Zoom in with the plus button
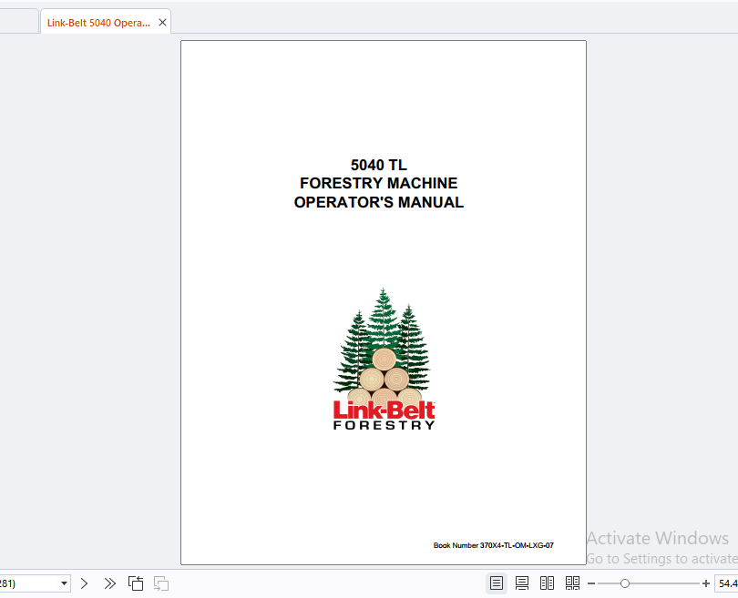This screenshot has height=598, width=738. (x=705, y=583)
